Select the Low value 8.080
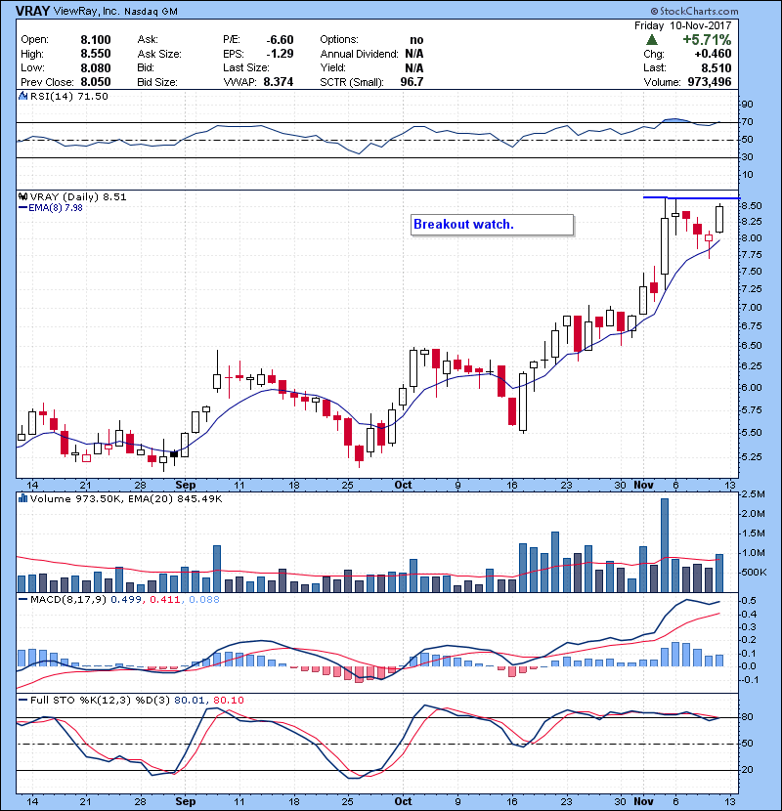 [x=96, y=67]
